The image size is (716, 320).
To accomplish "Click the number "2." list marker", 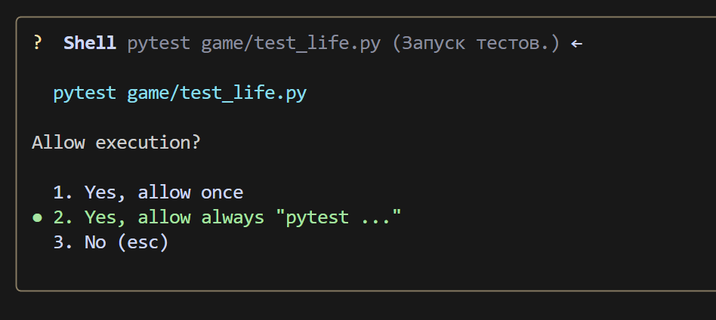I will tap(63, 218).
